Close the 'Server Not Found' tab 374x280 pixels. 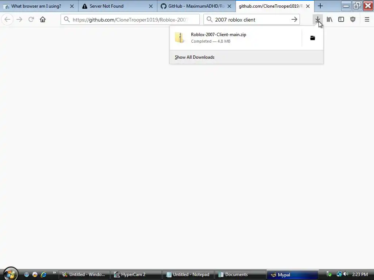pos(151,6)
